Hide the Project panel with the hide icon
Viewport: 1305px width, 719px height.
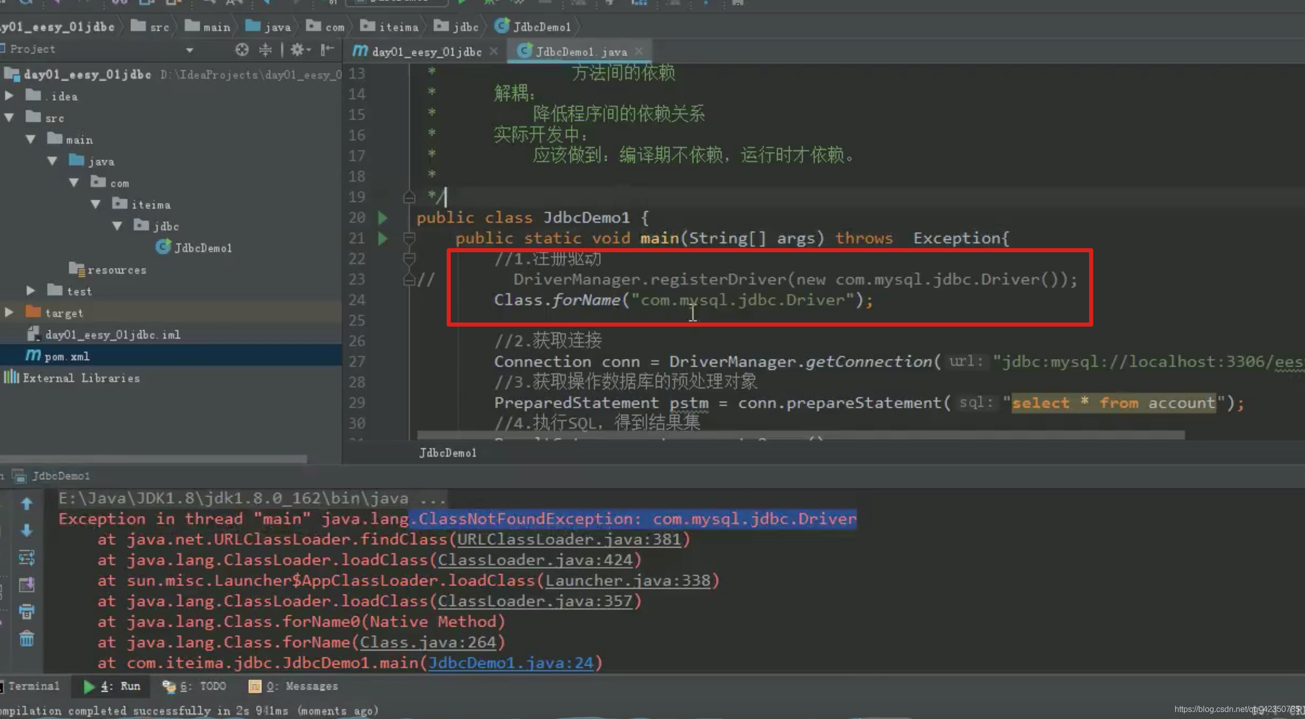pos(327,49)
